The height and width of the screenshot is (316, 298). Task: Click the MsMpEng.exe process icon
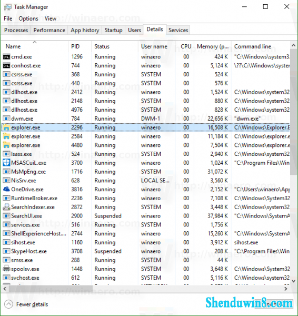coord(6,172)
